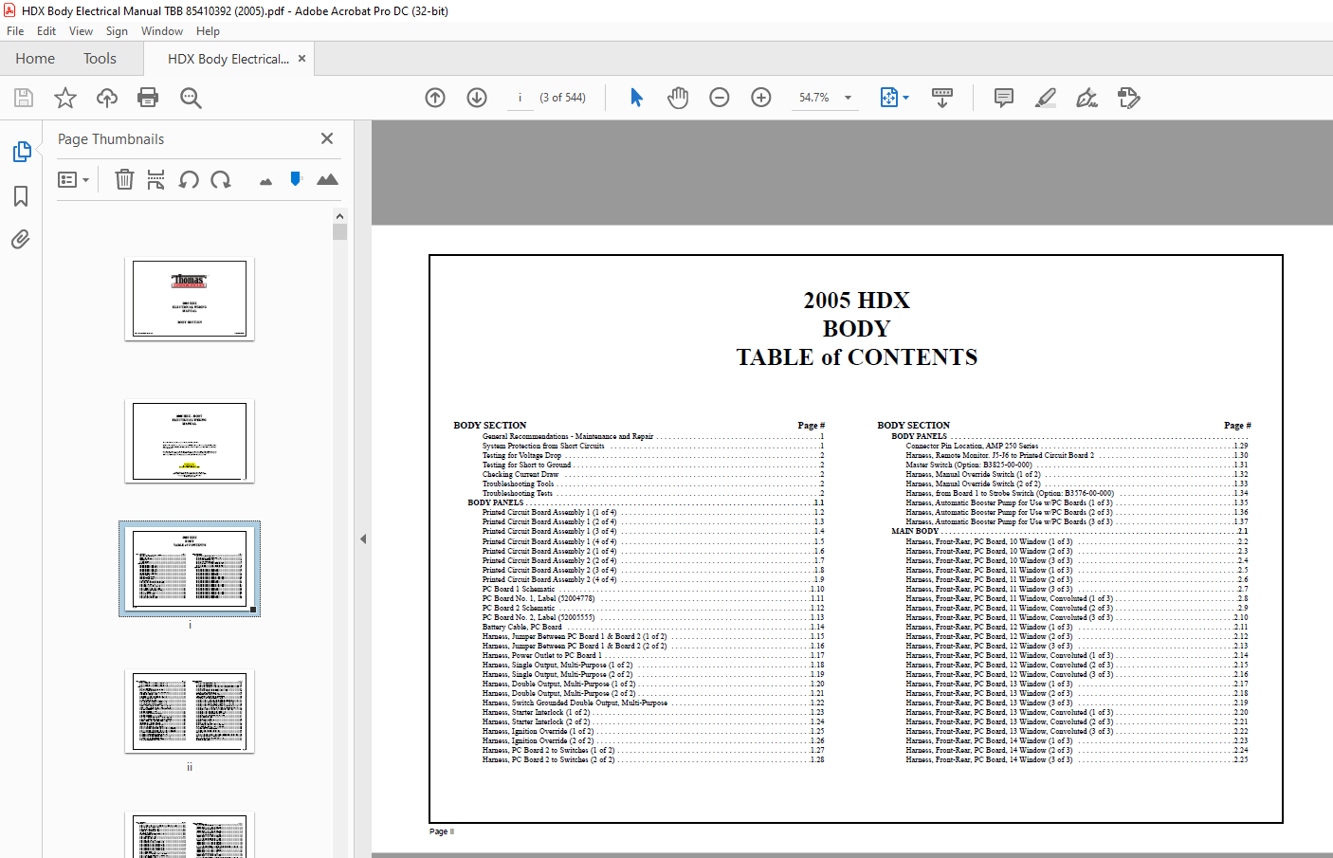Collapse the navigation pane arrow

[x=363, y=539]
